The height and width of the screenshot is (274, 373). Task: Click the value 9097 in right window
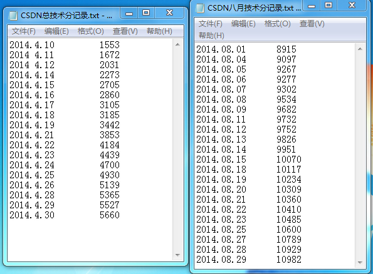(x=286, y=59)
